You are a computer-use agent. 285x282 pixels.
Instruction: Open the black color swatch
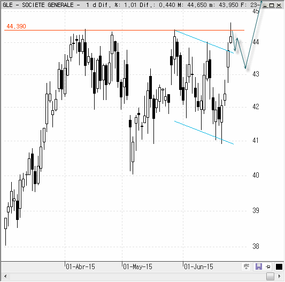pyautogui.click(x=279, y=266)
